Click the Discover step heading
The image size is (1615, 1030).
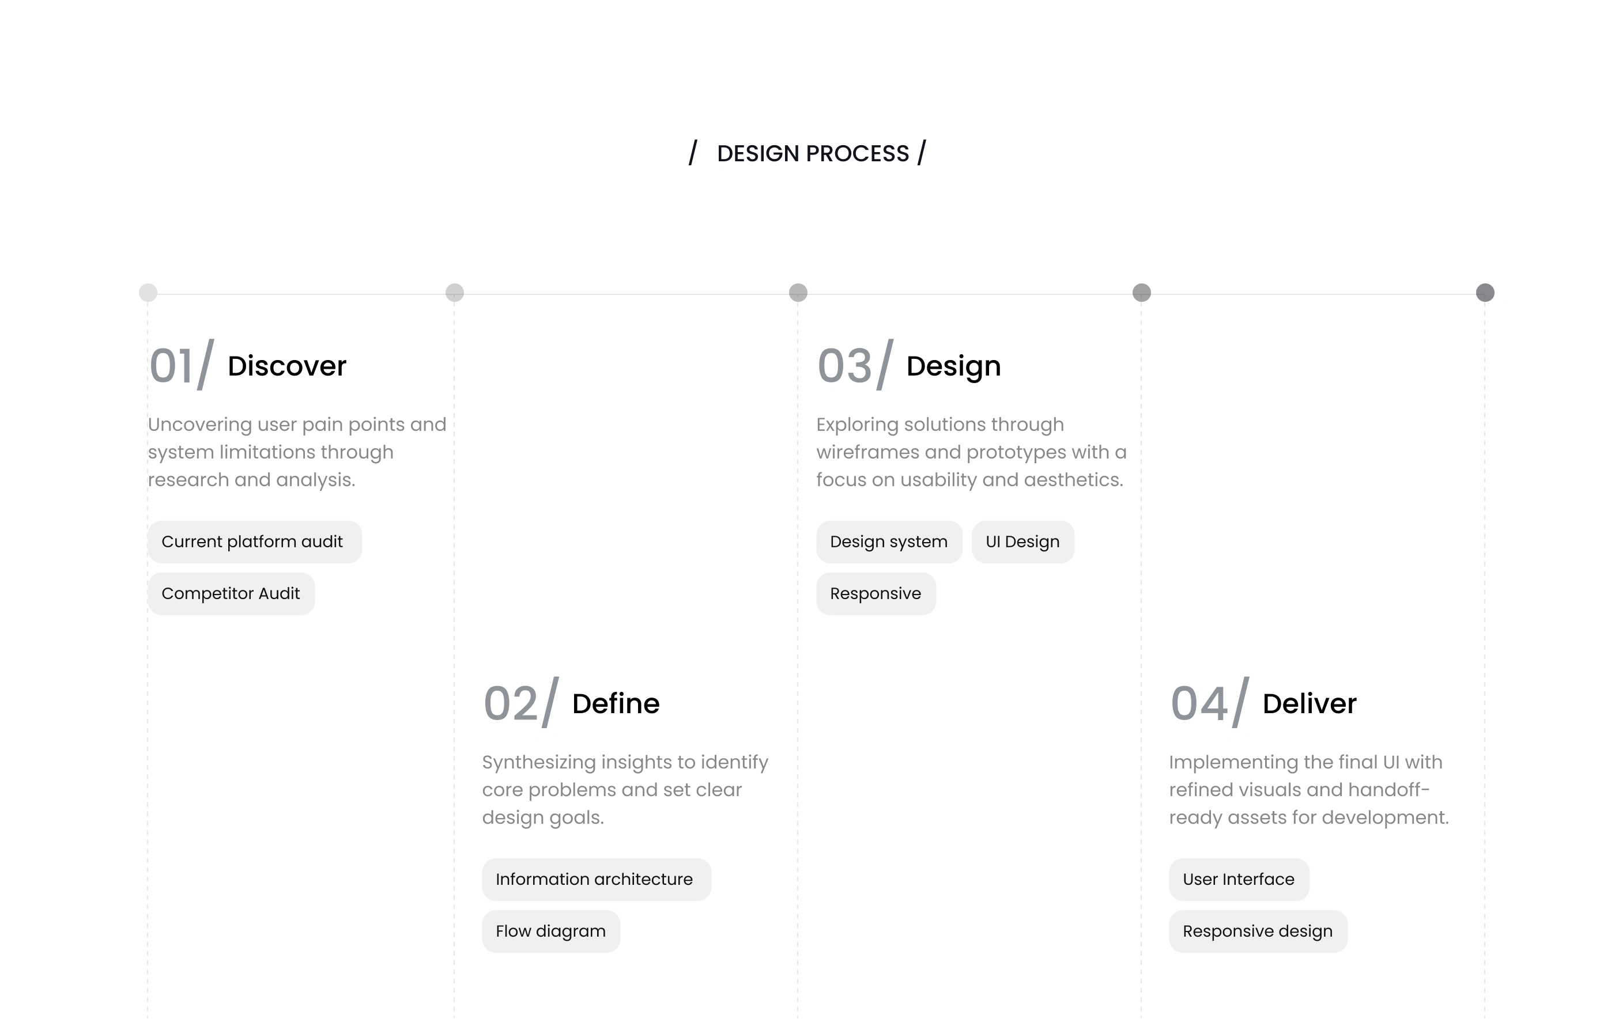pos(287,366)
